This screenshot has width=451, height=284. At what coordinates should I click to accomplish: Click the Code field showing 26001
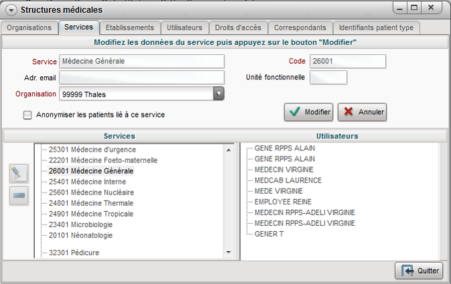click(x=347, y=61)
